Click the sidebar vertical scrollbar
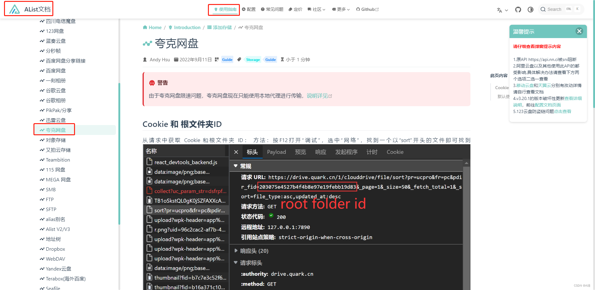 coord(119,154)
